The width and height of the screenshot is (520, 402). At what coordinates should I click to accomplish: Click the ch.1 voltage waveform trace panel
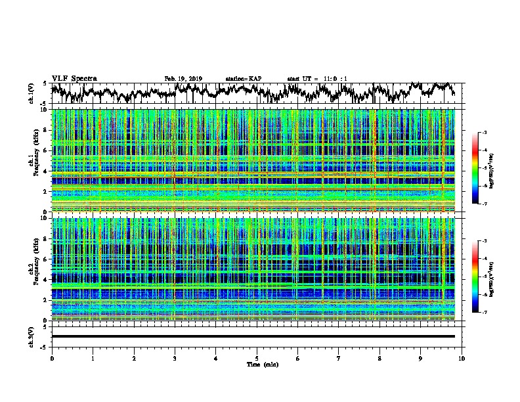tap(257, 93)
